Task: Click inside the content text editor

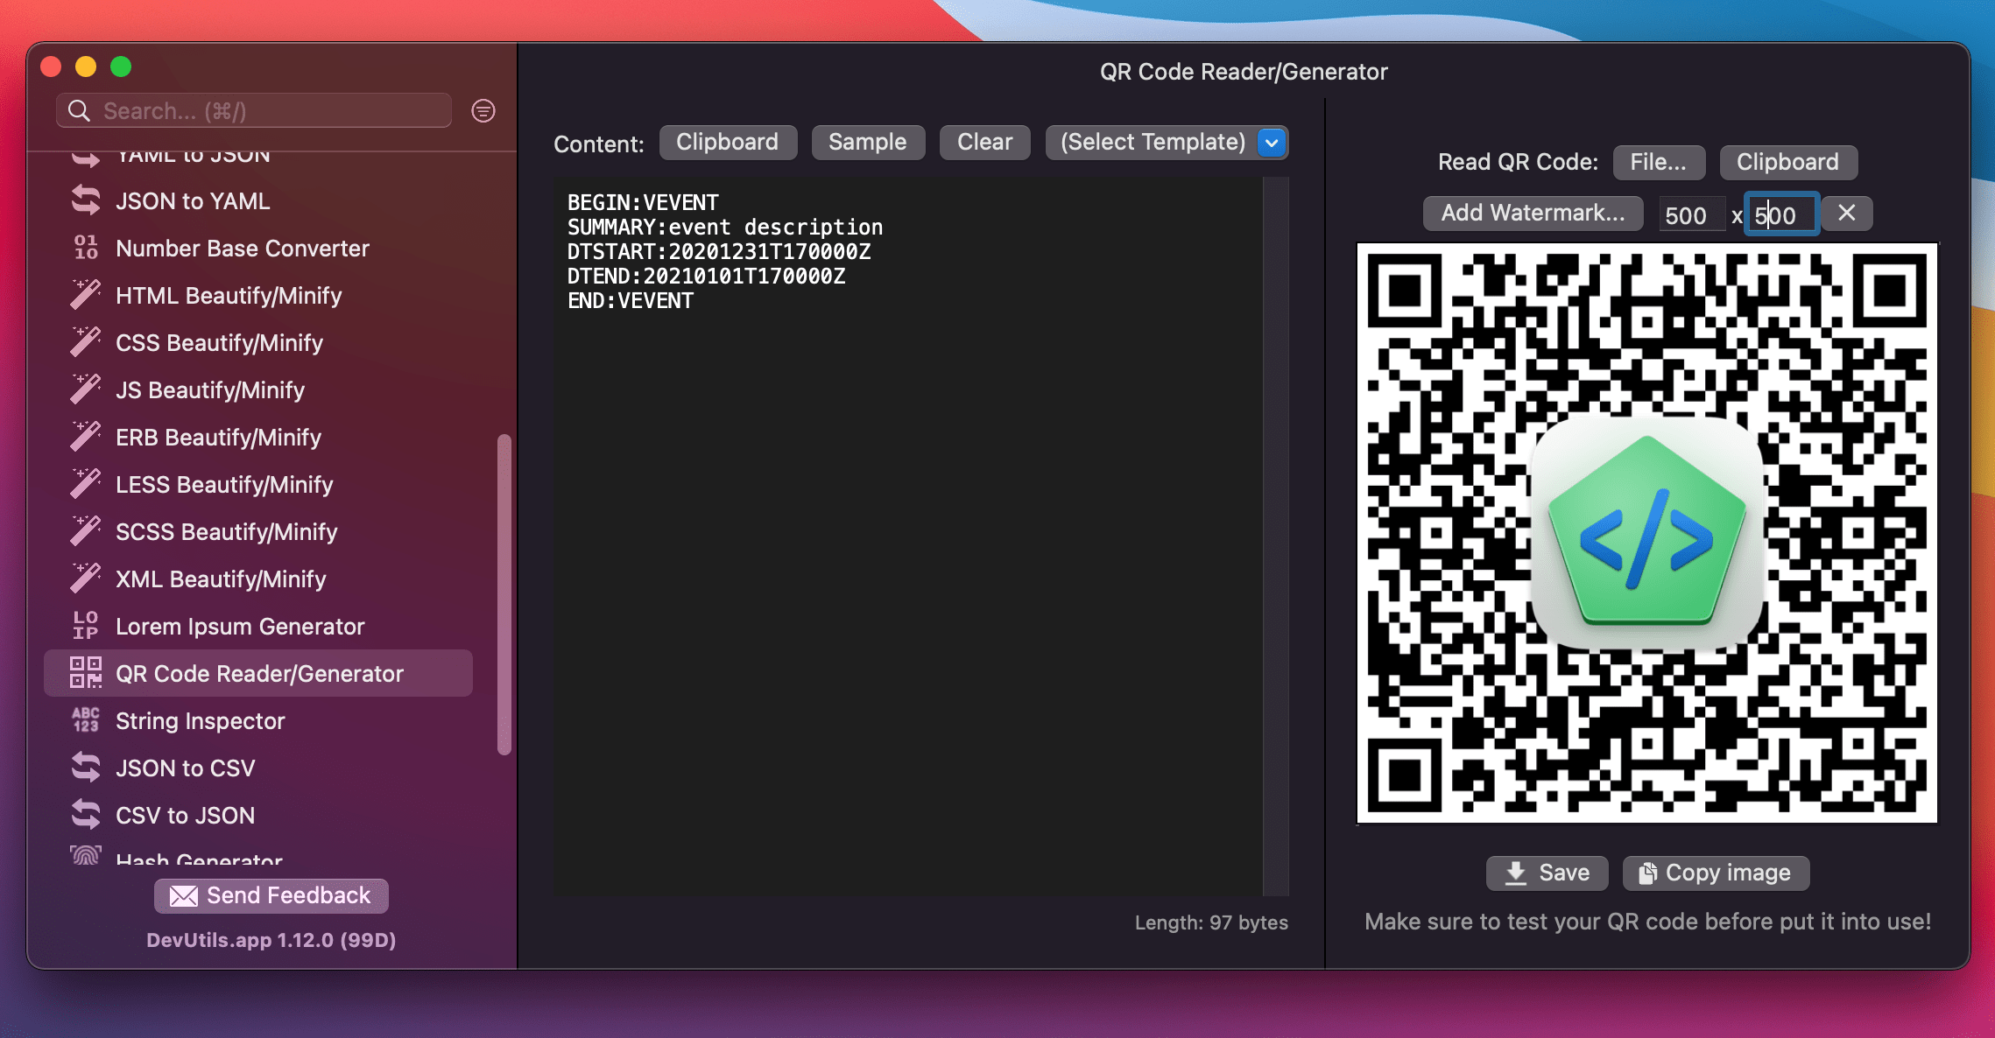Action: pyautogui.click(x=908, y=536)
